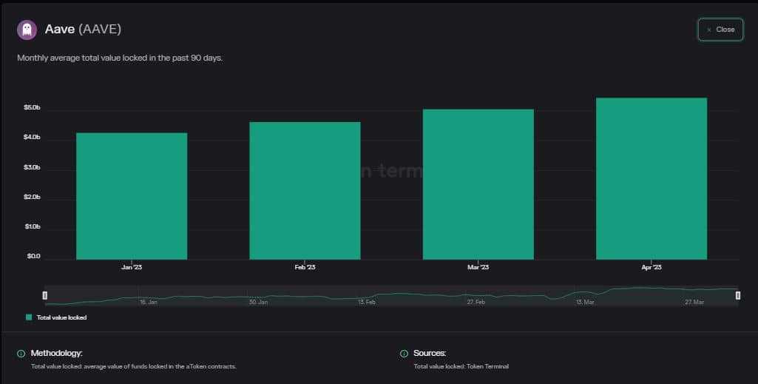Click the Aave (AAVE) title text

[x=83, y=29]
